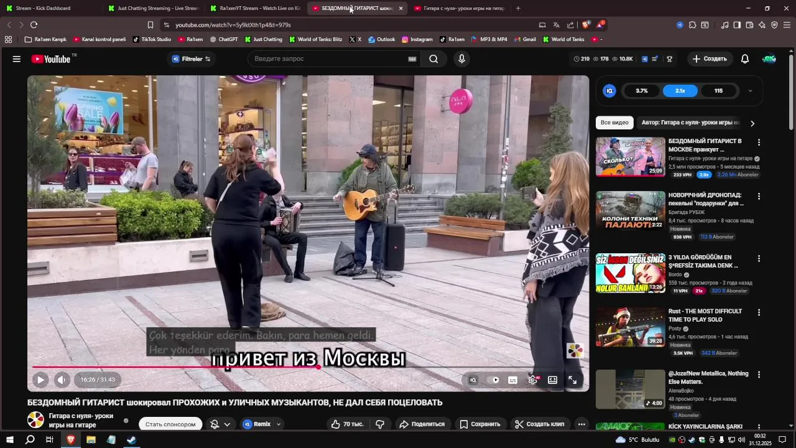Image resolution: width=796 pixels, height=448 pixels.
Task: Click the search magnifier button
Action: [433, 59]
